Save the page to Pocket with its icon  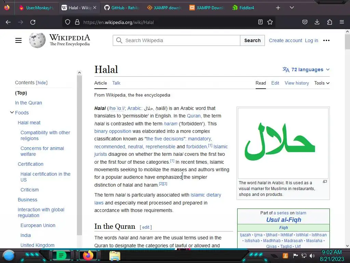(x=305, y=22)
